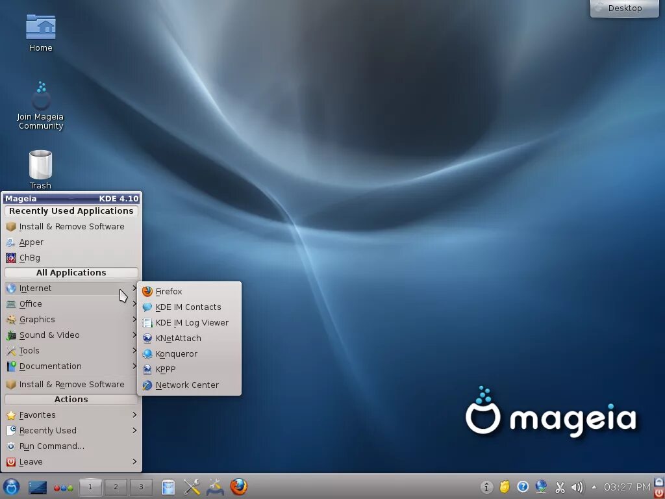Click the blue question mark help tray icon
This screenshot has width=665, height=499.
(523, 486)
